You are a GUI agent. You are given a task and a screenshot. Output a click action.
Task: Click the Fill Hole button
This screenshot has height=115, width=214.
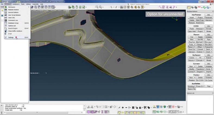coord(208,28)
